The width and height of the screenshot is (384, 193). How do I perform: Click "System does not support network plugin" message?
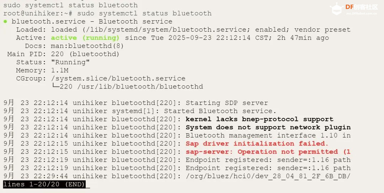click(268, 127)
